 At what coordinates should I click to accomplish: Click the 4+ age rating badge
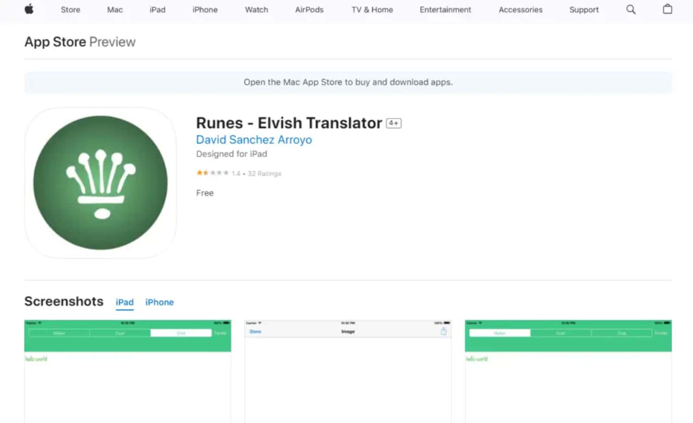click(x=394, y=123)
